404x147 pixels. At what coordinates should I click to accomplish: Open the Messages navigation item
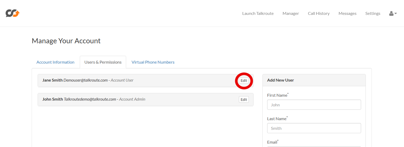pyautogui.click(x=347, y=14)
